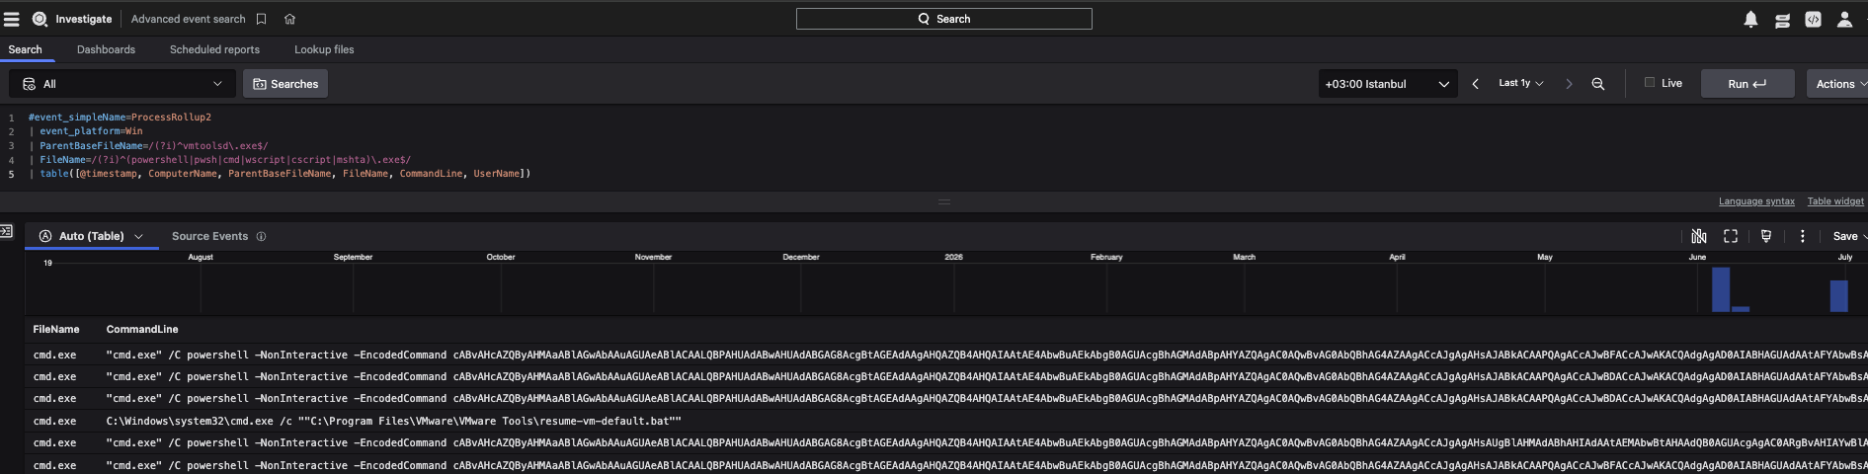1868x474 pixels.
Task: Open the code brackets icon in header
Action: tap(1813, 19)
